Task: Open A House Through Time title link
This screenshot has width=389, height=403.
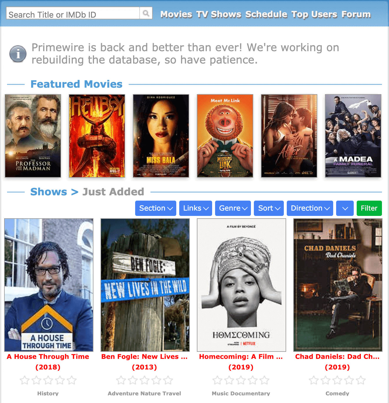Action: (x=48, y=357)
